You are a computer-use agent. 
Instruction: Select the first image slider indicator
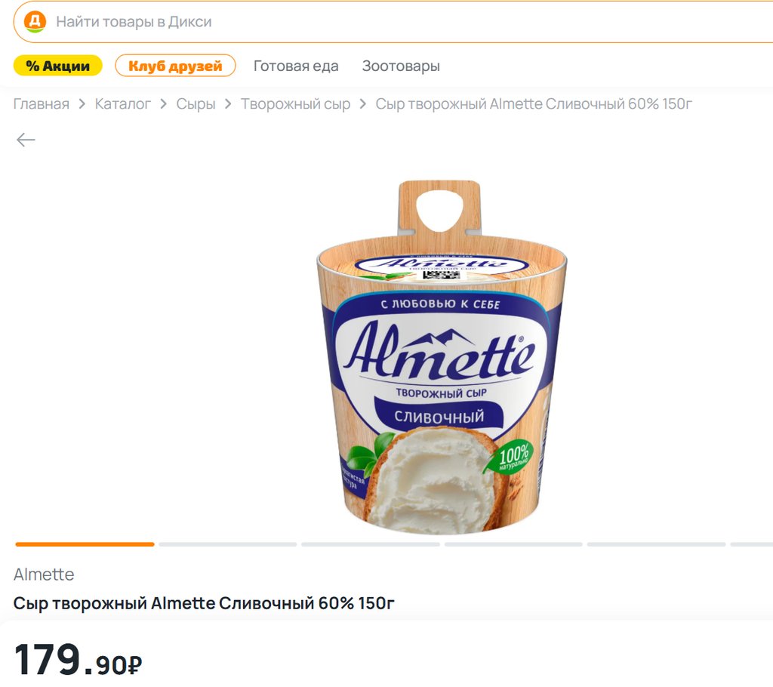85,544
